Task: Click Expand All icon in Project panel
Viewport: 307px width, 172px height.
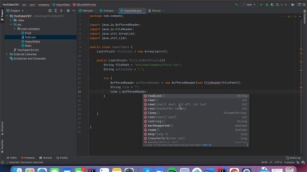Action: pyautogui.click(x=56, y=11)
